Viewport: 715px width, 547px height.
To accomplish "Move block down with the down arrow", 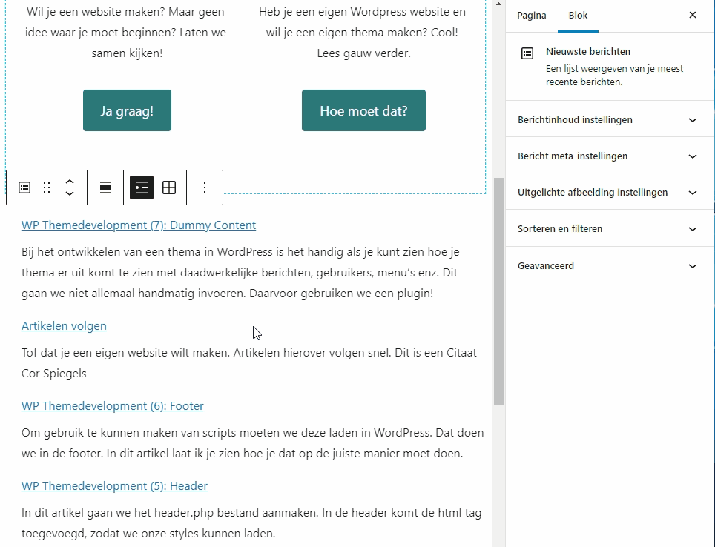I will pyautogui.click(x=70, y=193).
